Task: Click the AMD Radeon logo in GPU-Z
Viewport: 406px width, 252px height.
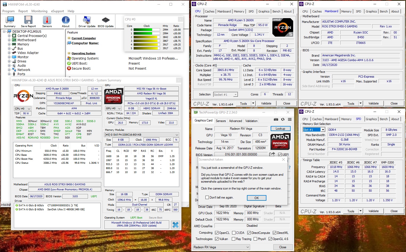Action: click(280, 141)
